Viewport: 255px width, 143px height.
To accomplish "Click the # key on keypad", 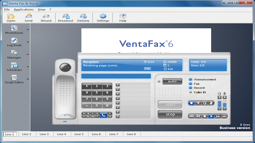I will (x=107, y=105).
